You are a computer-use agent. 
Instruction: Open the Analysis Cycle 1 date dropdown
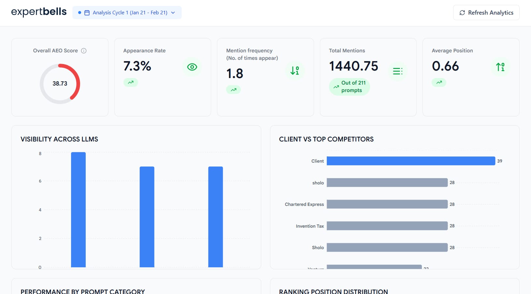[127, 13]
